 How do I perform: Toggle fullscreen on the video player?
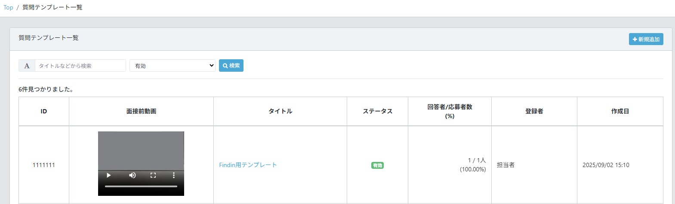point(153,175)
